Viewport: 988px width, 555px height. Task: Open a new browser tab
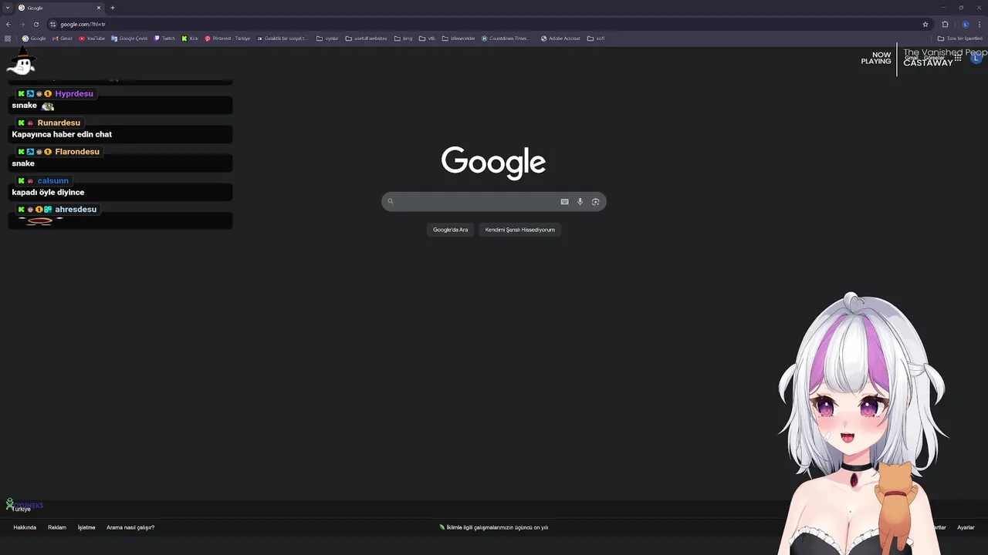click(x=113, y=8)
